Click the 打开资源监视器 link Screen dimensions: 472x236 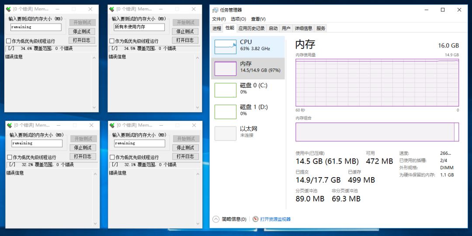[x=275, y=219]
